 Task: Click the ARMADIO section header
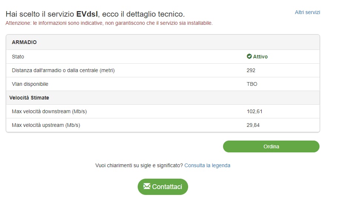coord(24,42)
